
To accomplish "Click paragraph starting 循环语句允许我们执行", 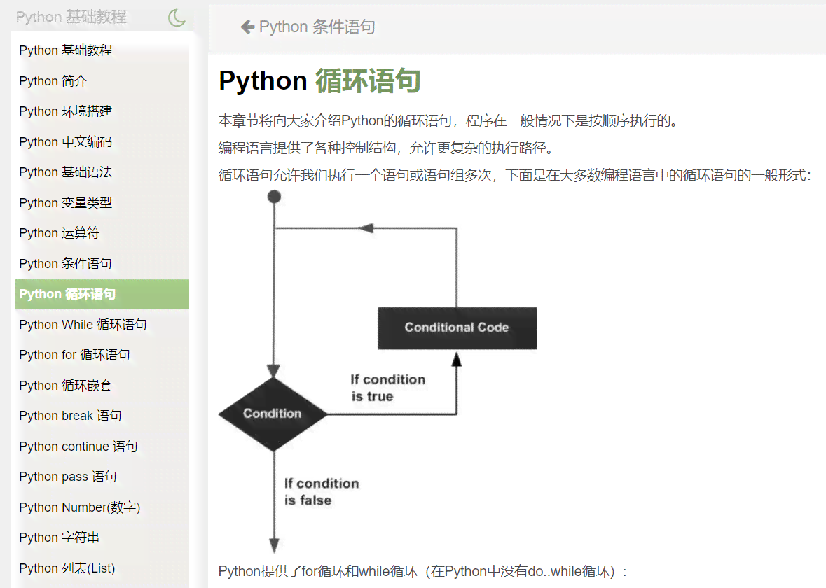I will (x=515, y=175).
